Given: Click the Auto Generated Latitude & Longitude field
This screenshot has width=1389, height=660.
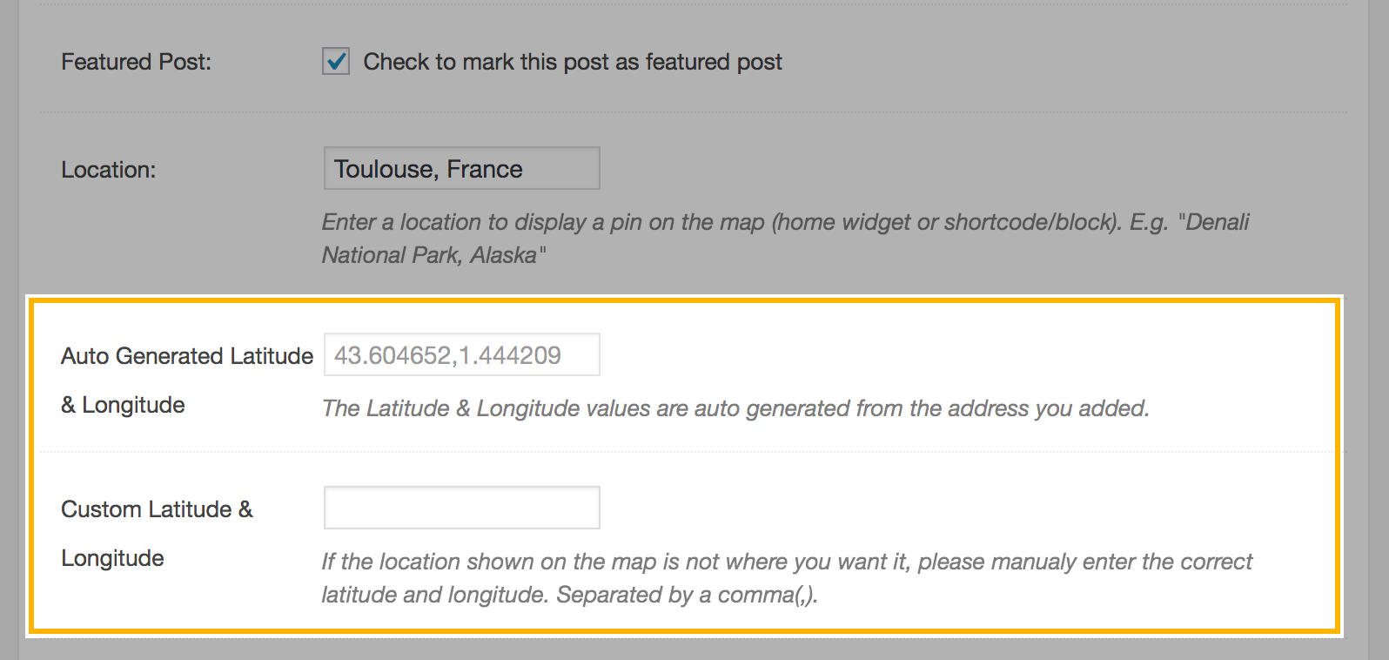Looking at the screenshot, I should (x=461, y=354).
